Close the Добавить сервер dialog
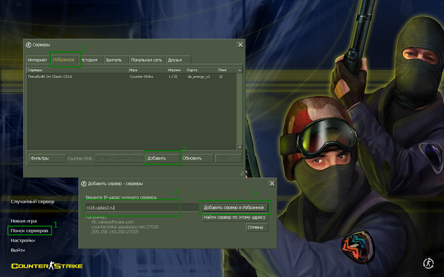The image size is (444, 277). (272, 184)
